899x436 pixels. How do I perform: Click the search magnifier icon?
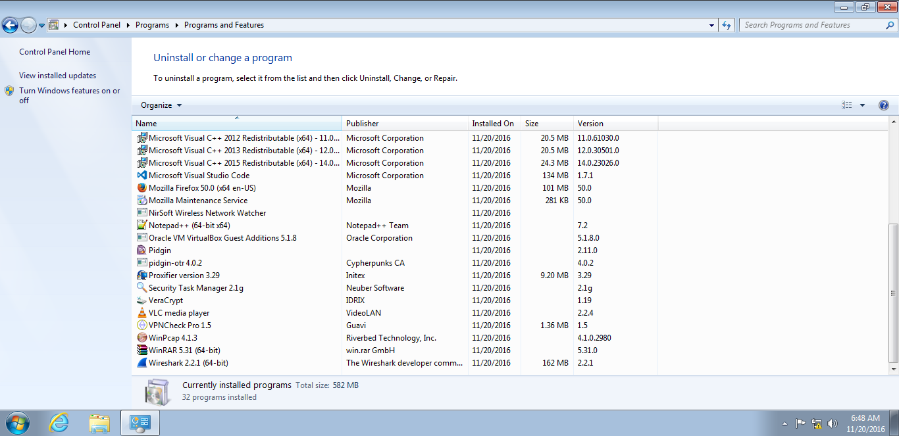pos(890,25)
